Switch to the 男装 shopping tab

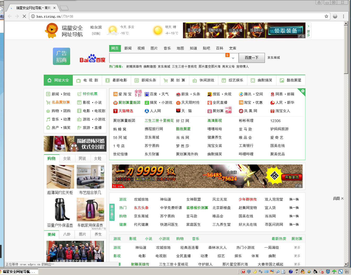point(82,158)
